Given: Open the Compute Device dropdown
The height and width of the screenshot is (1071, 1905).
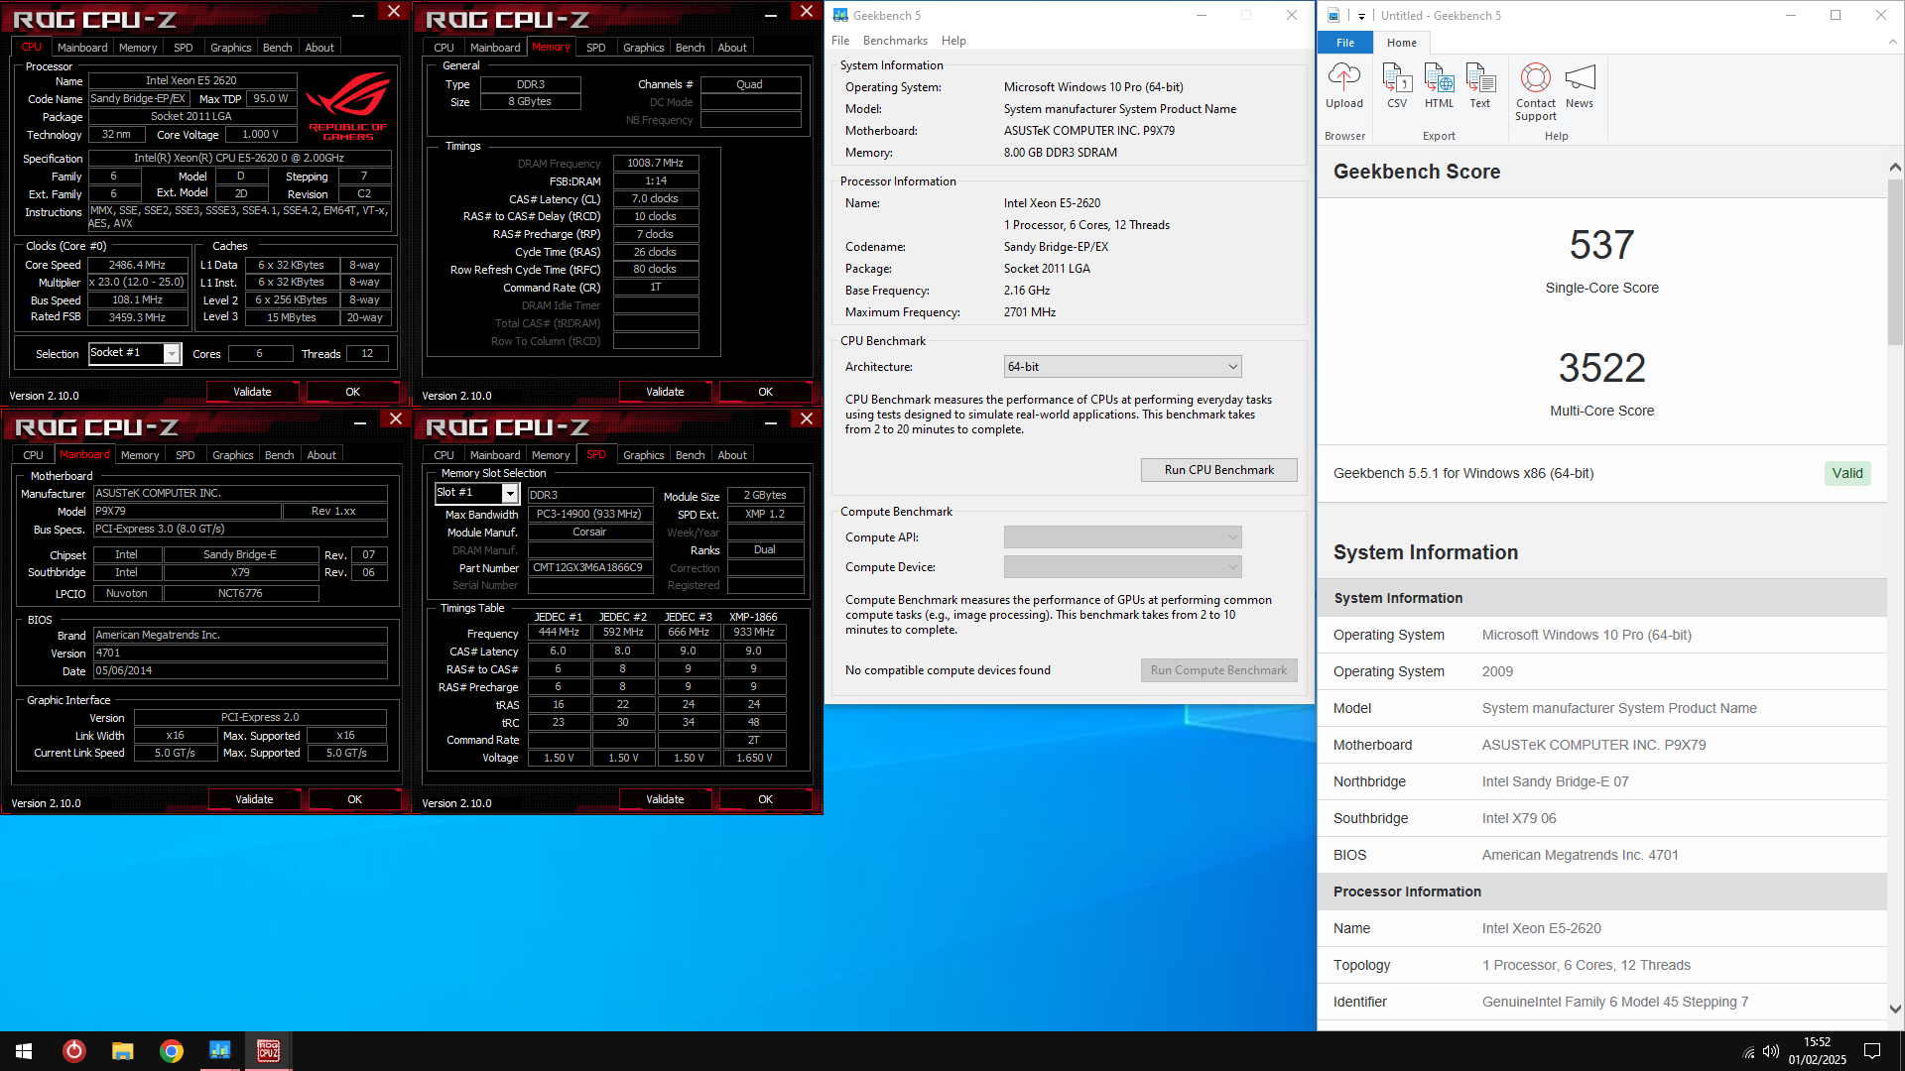Looking at the screenshot, I should [x=1122, y=567].
